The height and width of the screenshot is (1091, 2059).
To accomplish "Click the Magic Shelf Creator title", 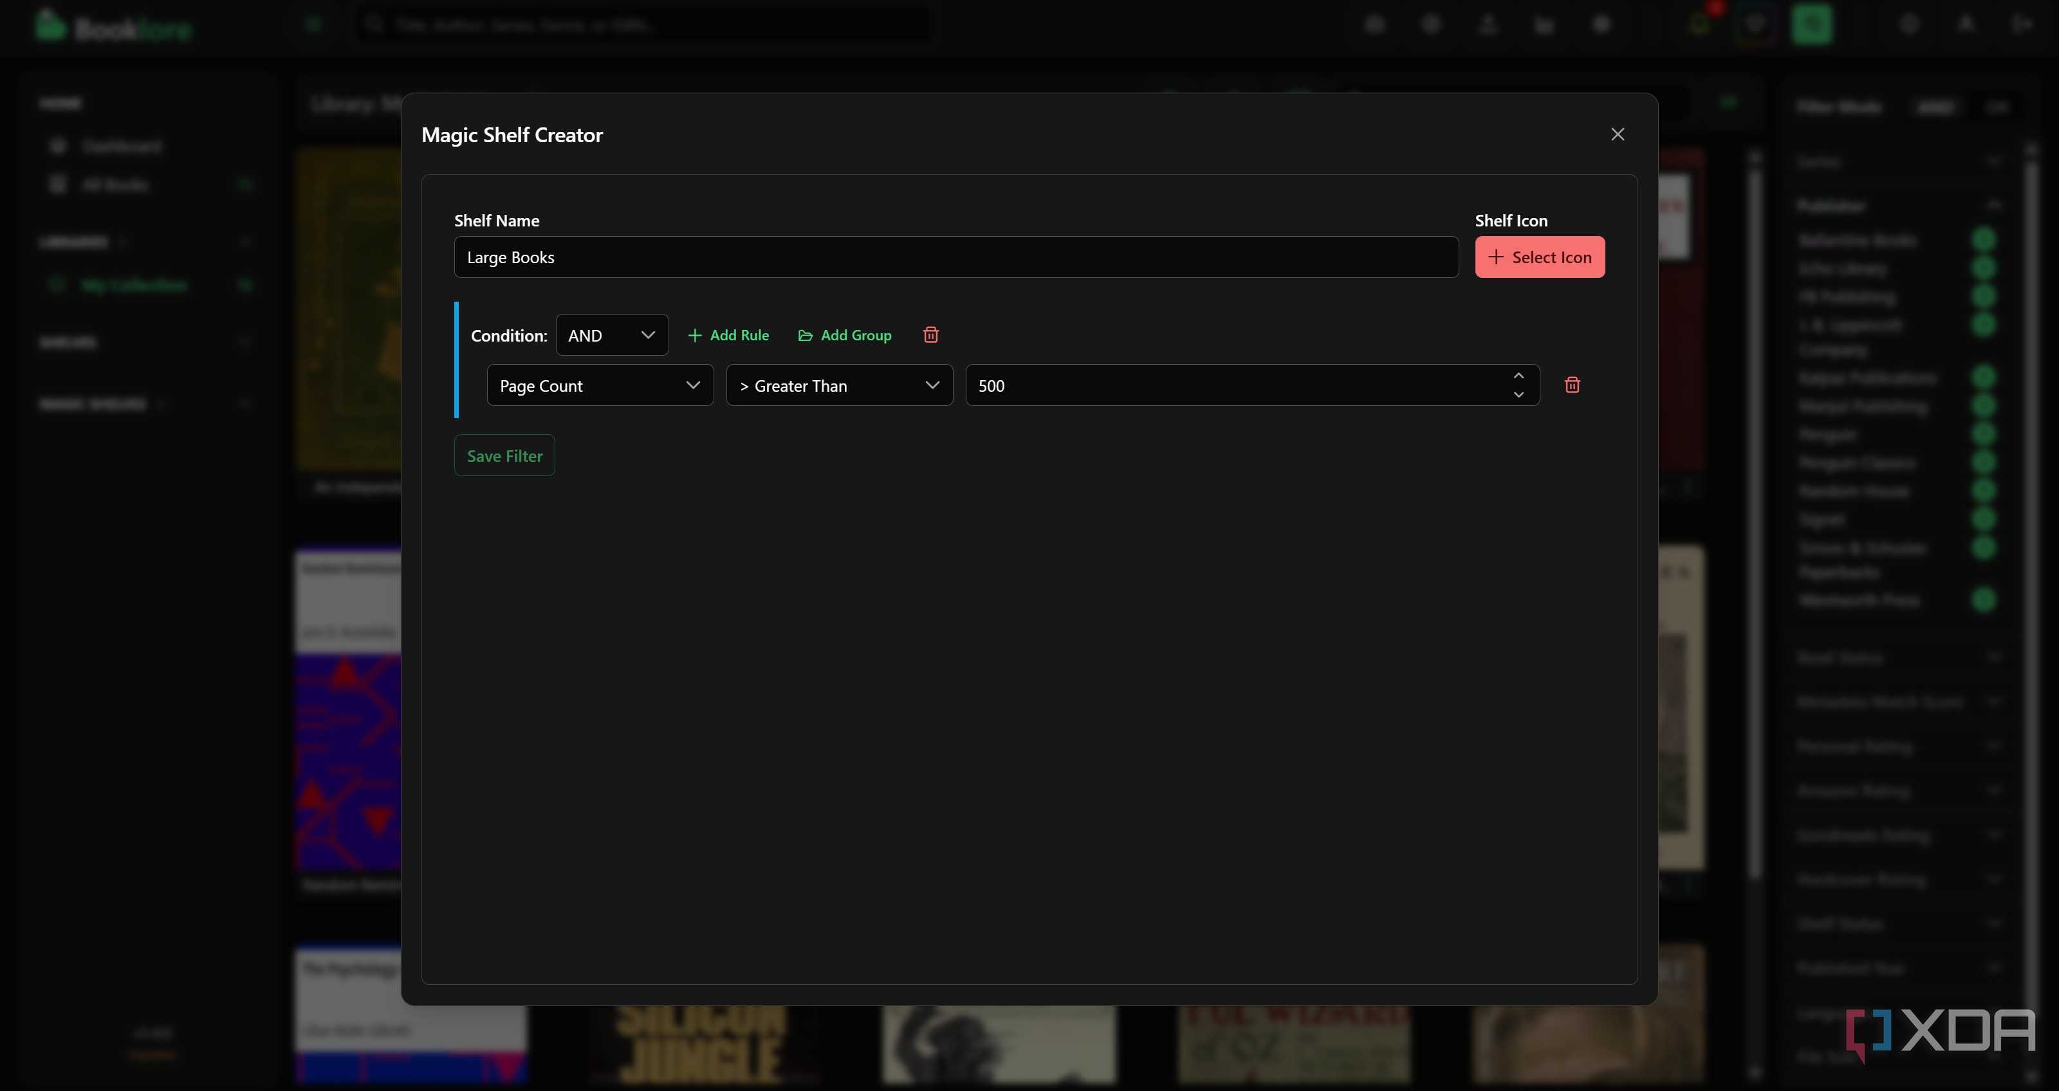I will (x=512, y=134).
